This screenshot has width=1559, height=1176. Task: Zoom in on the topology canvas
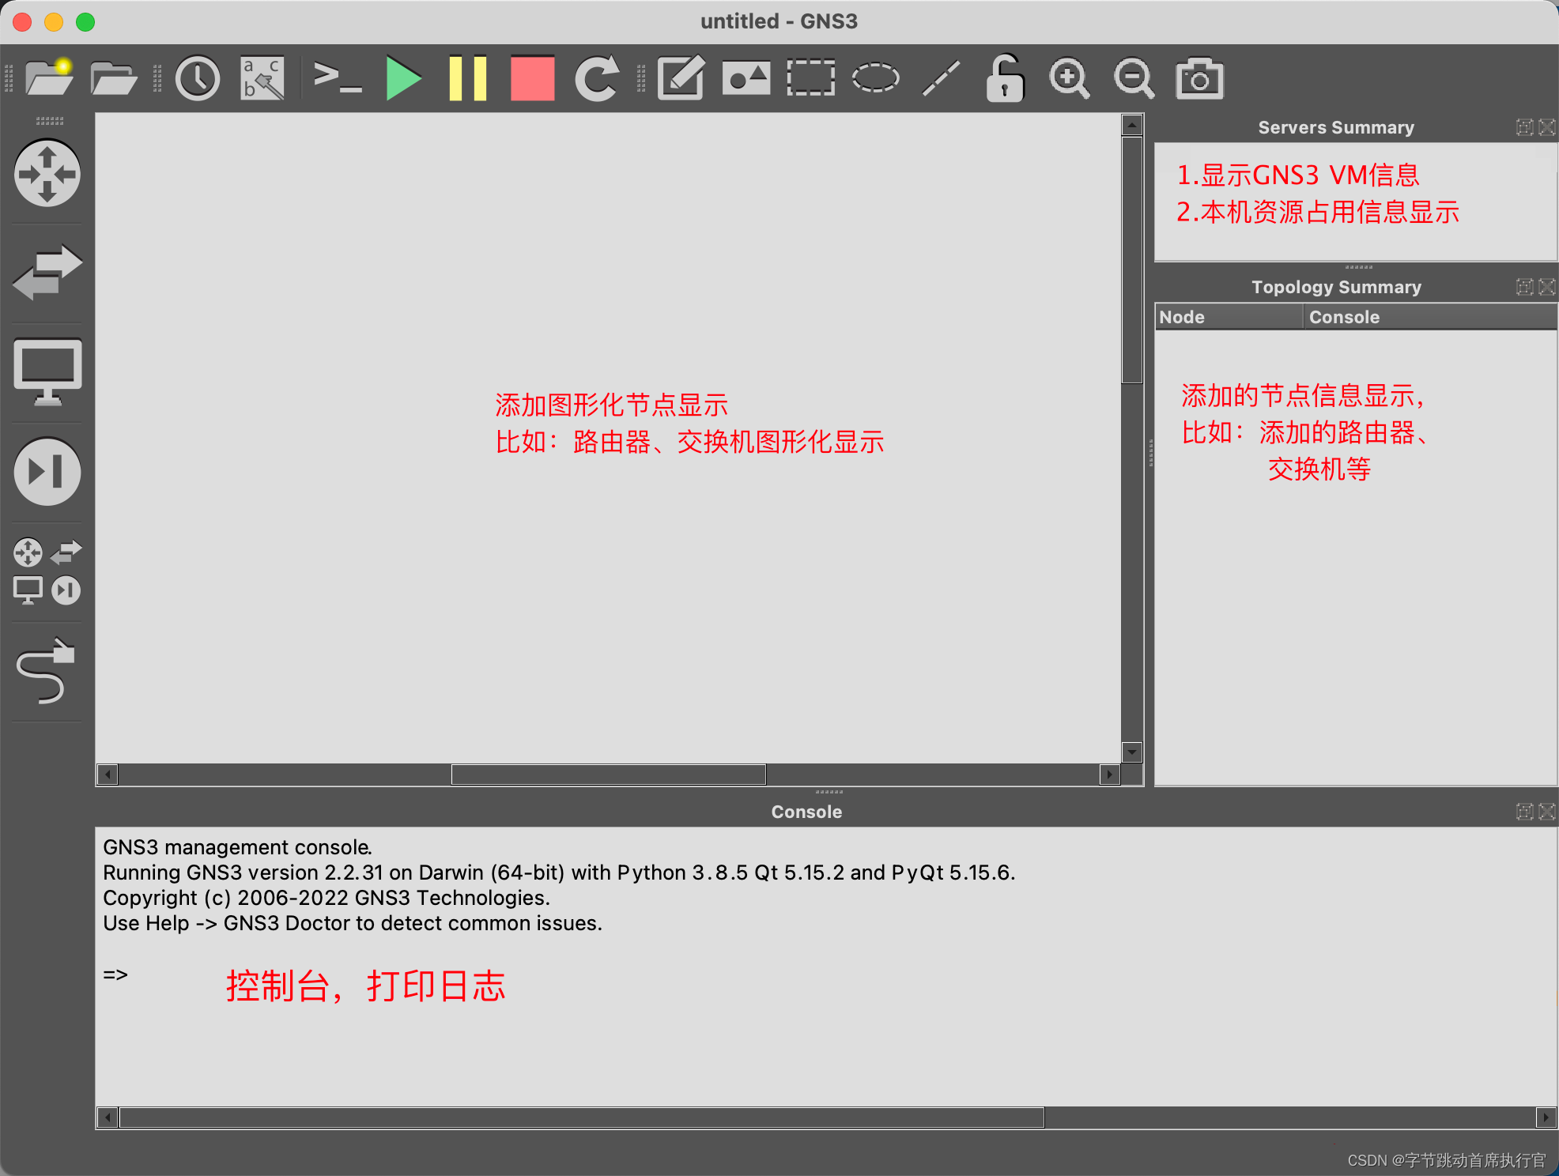click(1070, 77)
